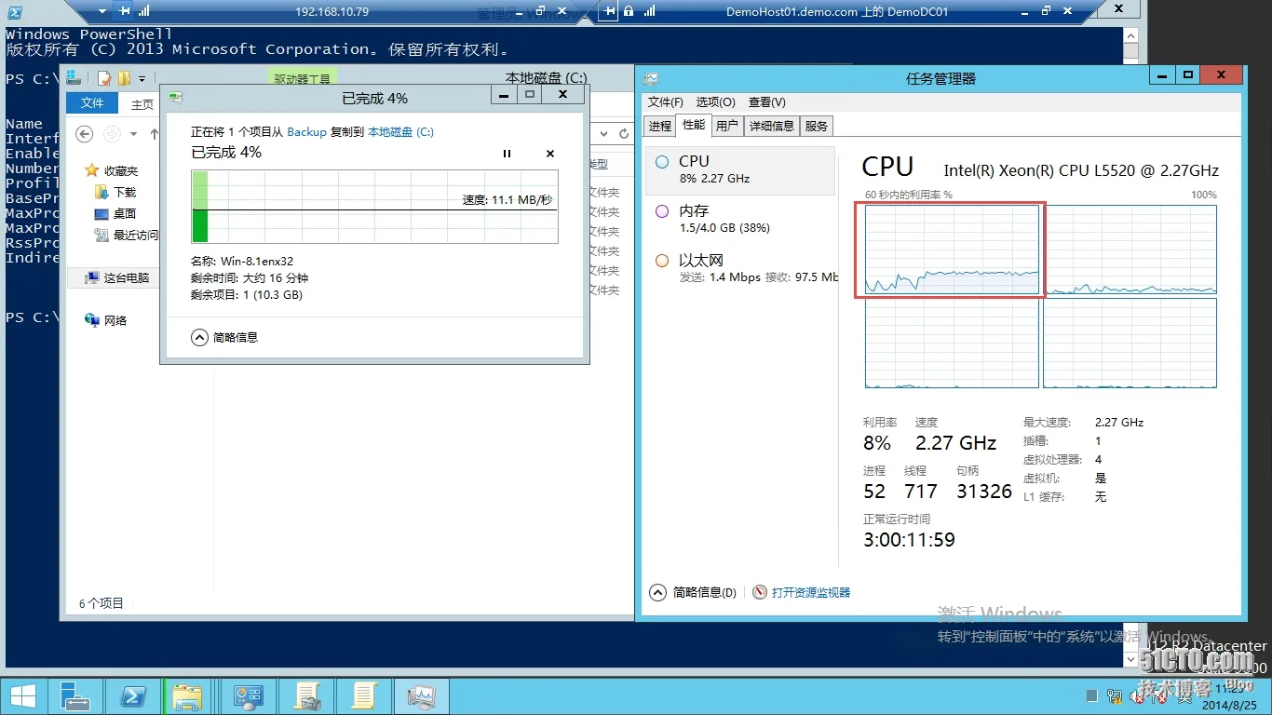Click the copy speed progress graph
Viewport: 1272px width, 715px height.
pyautogui.click(x=374, y=207)
